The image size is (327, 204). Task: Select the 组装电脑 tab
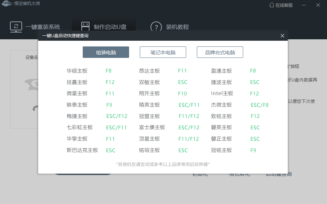[106, 52]
